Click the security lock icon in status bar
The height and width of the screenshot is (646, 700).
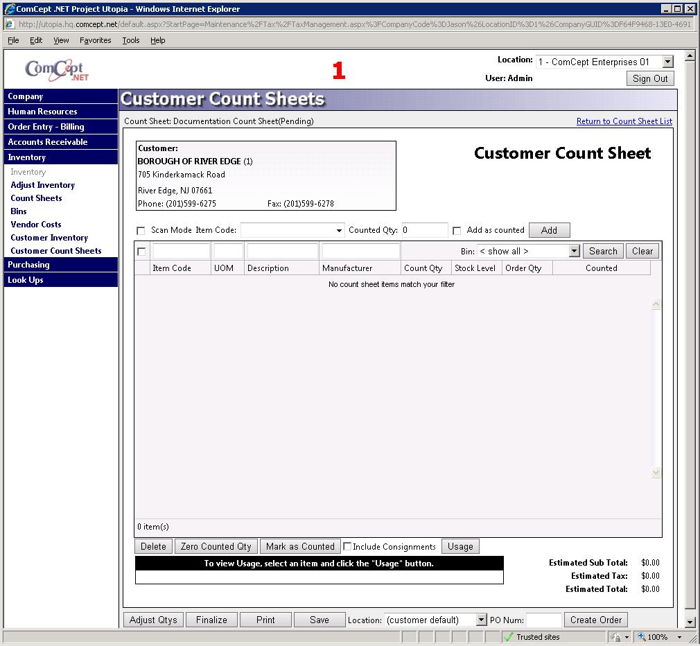(615, 637)
